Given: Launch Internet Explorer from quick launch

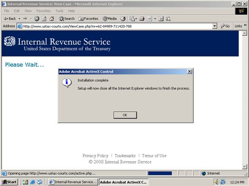Looking at the screenshot, I should click(x=33, y=182).
